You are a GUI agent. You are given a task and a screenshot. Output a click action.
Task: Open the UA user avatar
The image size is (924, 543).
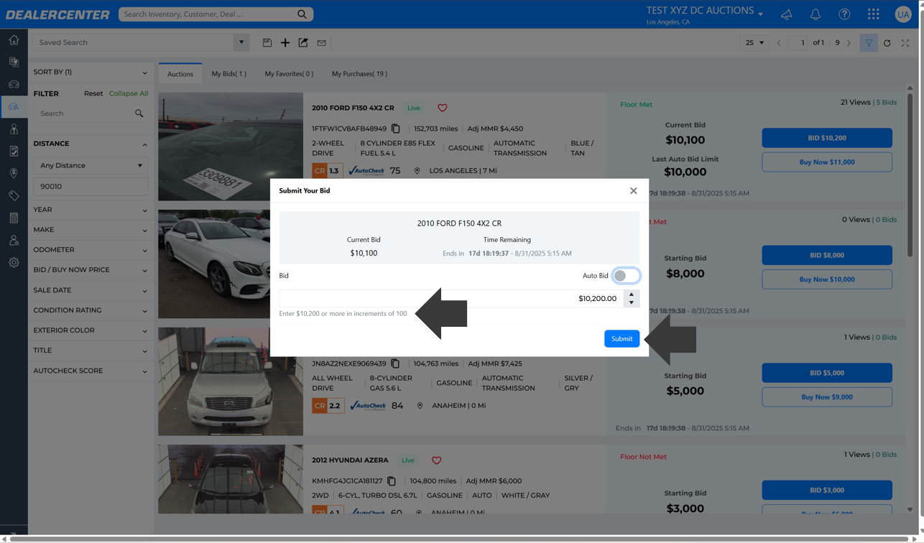click(902, 14)
